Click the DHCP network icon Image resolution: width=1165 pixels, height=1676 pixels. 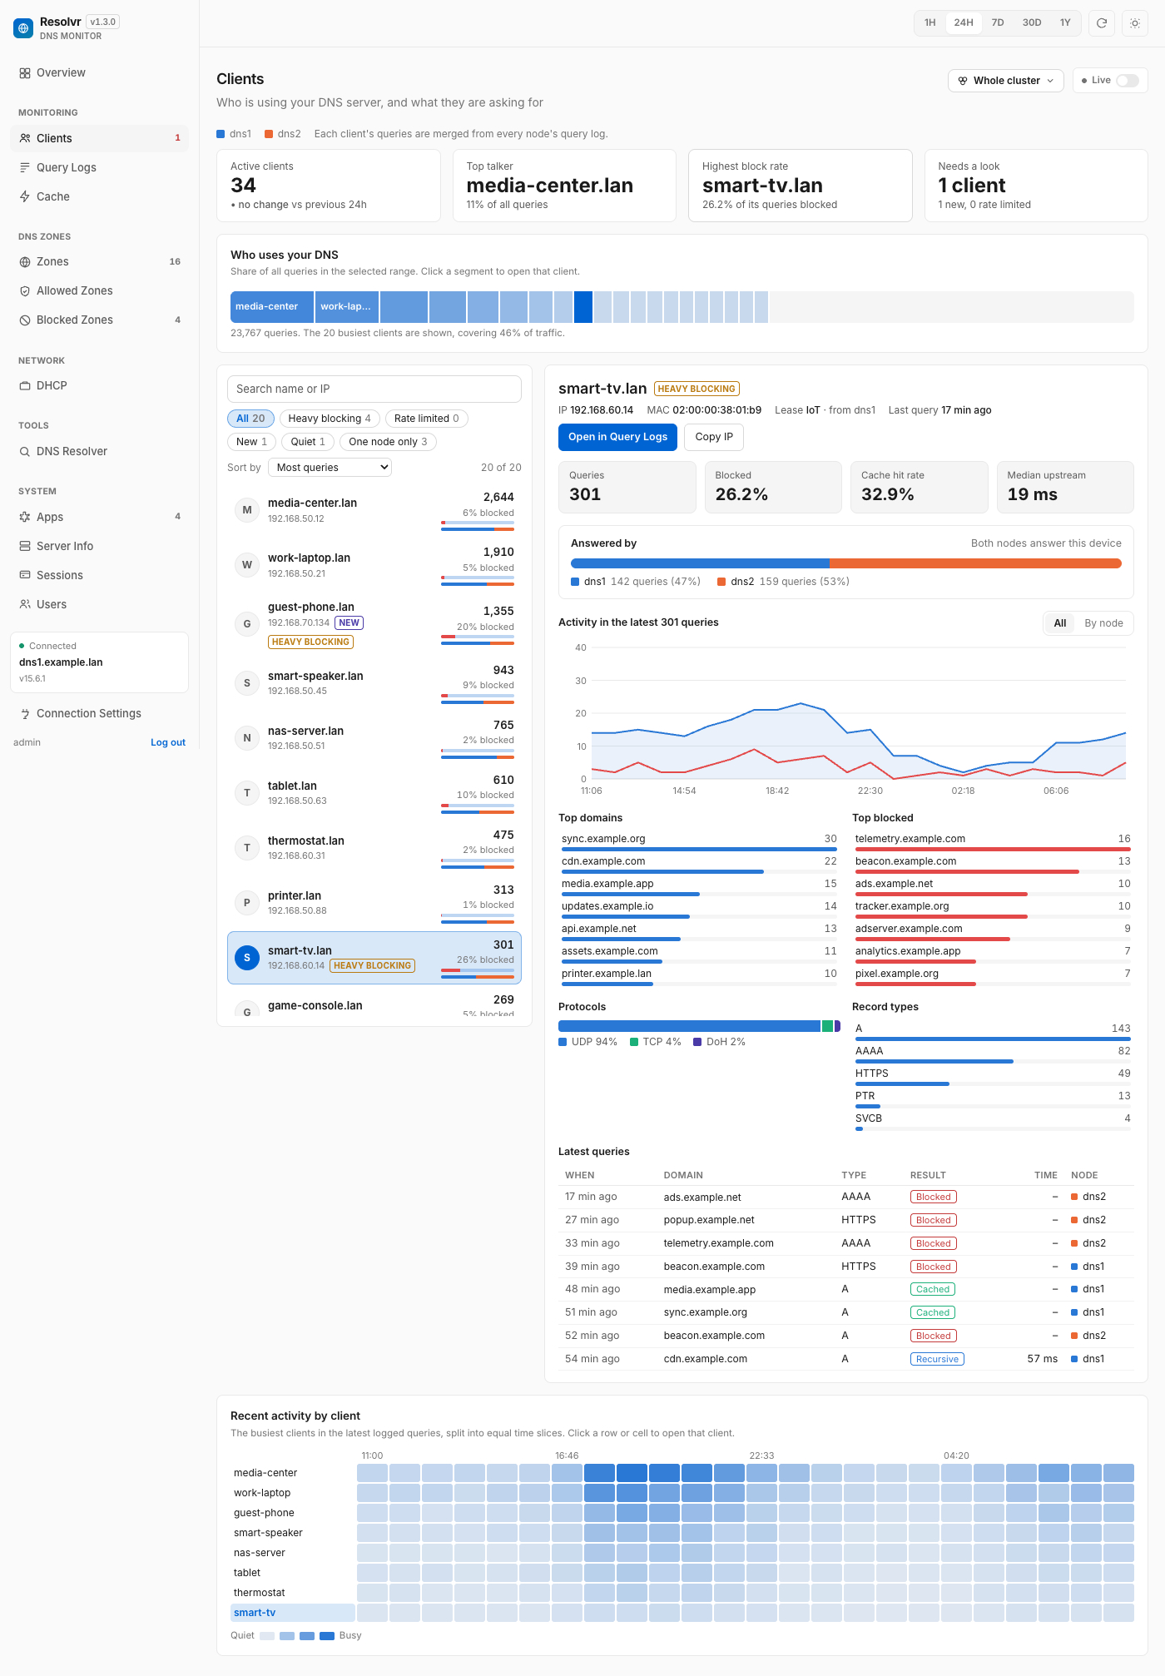25,385
